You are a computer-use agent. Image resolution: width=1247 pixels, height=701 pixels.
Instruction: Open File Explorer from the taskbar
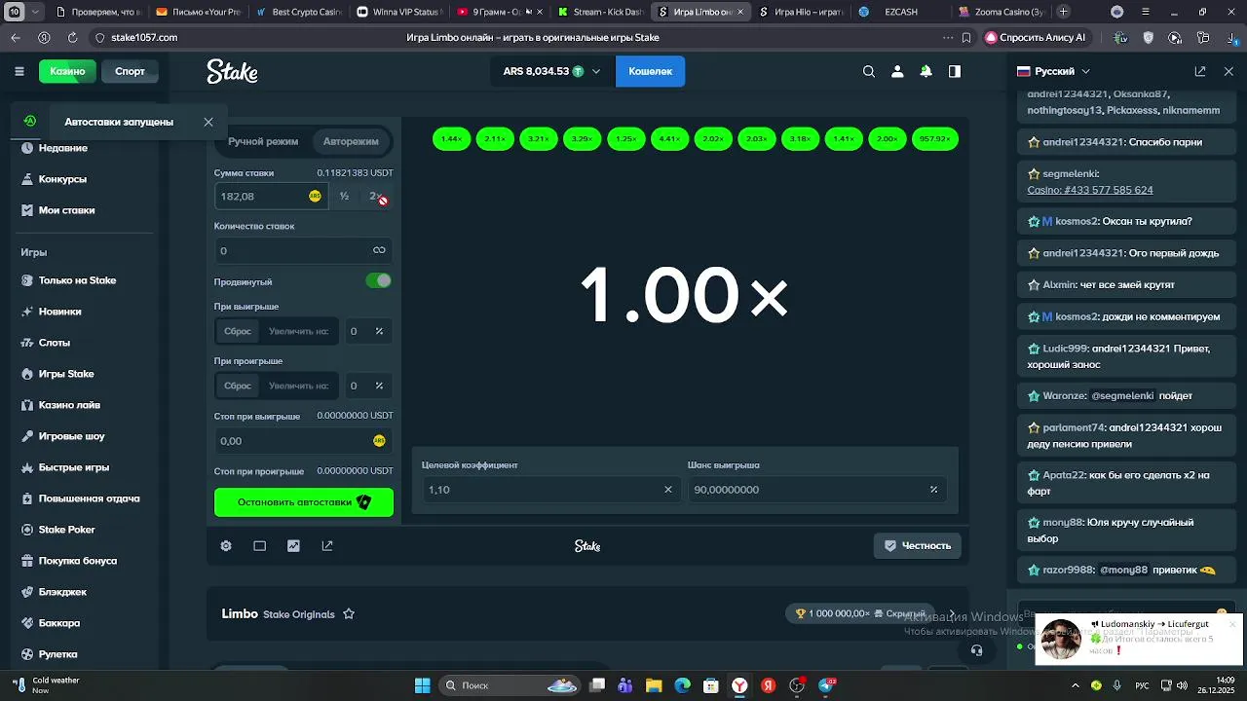pos(654,685)
